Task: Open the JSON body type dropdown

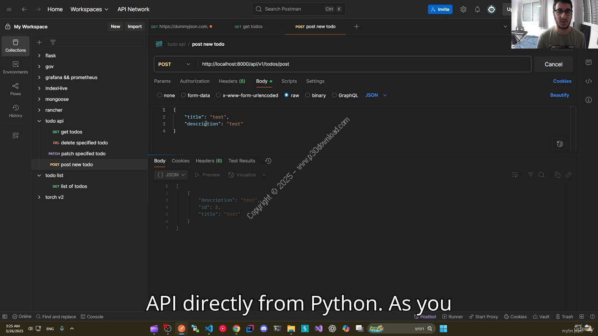Action: click(x=376, y=95)
